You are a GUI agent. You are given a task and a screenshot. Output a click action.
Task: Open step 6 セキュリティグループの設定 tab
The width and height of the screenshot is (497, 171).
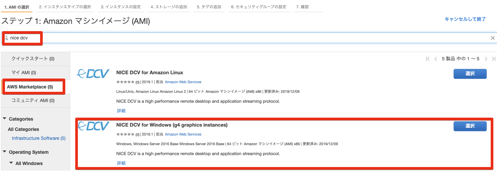pyautogui.click(x=259, y=7)
